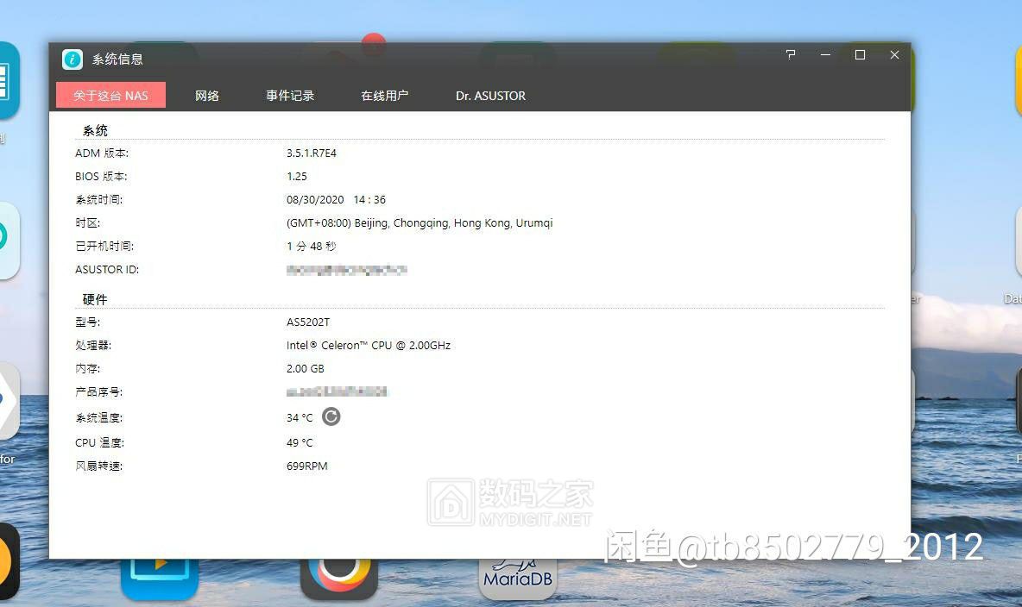Select the system temperature value 34 °C
1022x607 pixels.
(300, 417)
